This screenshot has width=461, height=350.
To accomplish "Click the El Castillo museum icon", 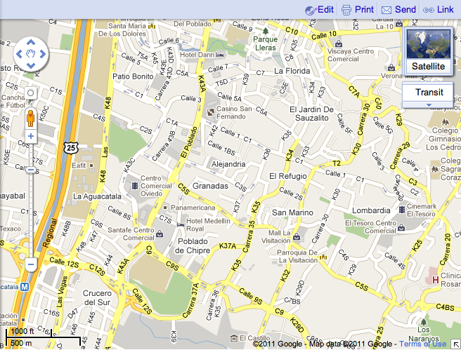I will 234,338.
